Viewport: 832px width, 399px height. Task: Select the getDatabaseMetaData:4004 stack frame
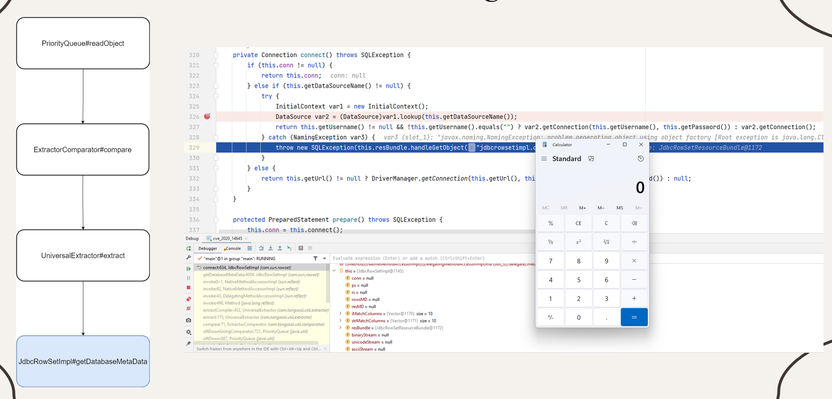point(260,274)
